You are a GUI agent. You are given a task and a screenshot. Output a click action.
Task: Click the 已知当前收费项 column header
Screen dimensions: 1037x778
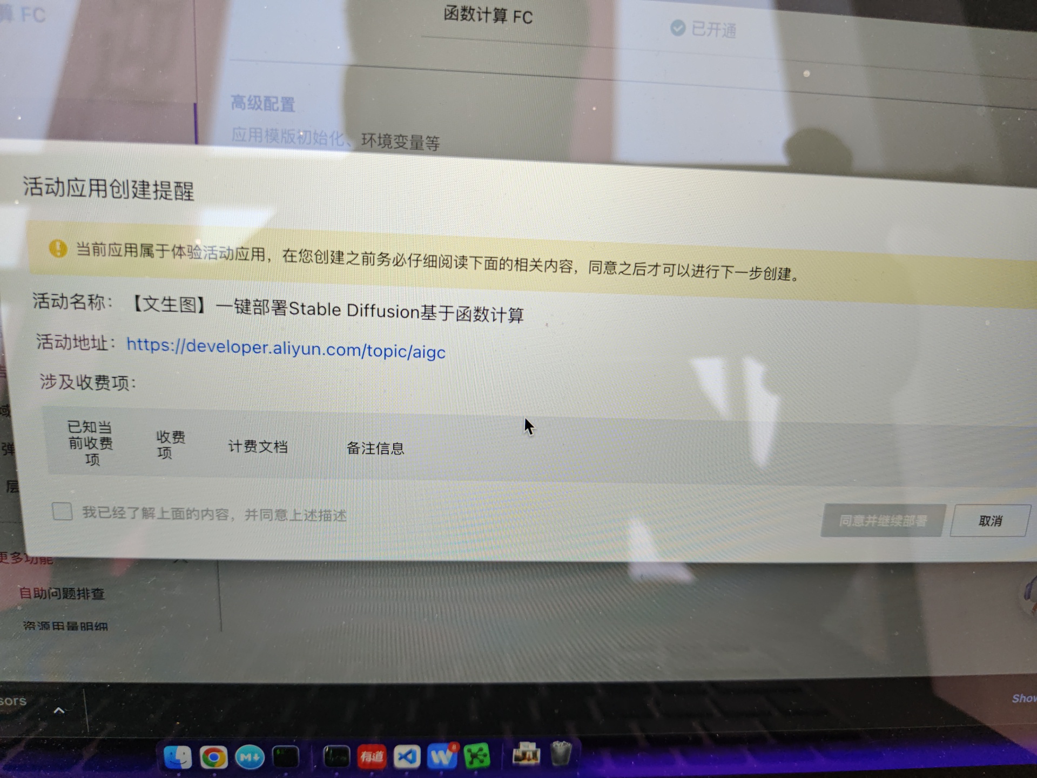[x=90, y=443]
